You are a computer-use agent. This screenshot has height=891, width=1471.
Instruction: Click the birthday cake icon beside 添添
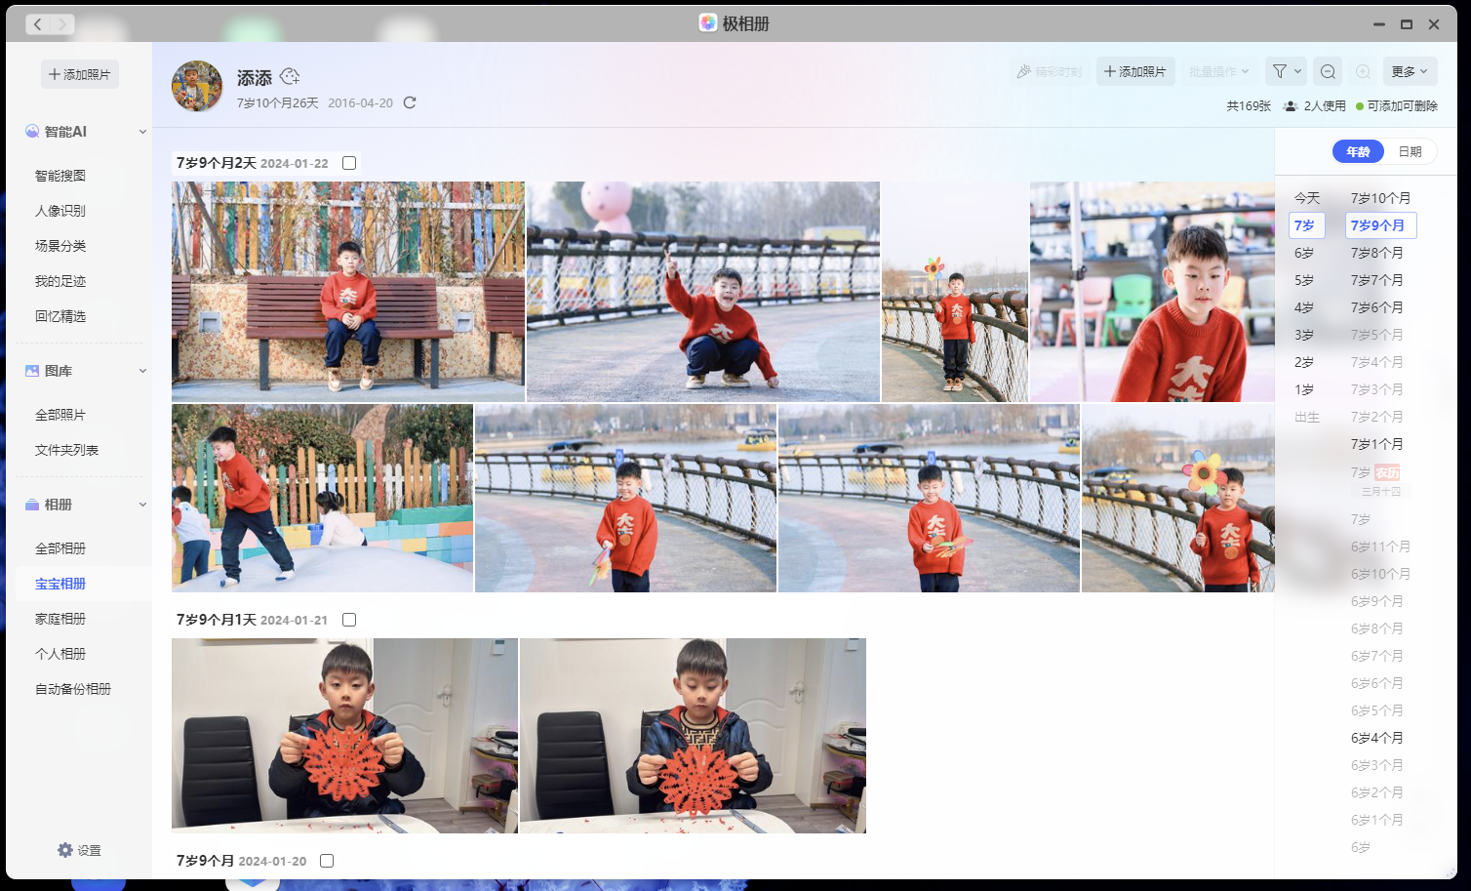[289, 76]
